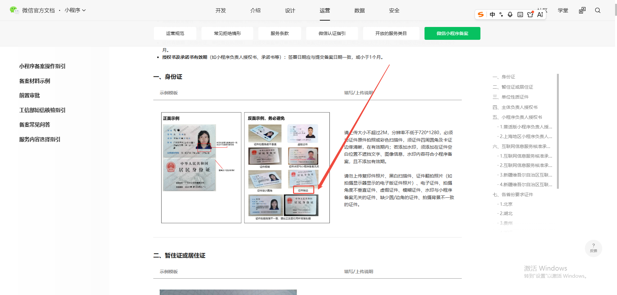Open the search magnifier icon
The width and height of the screenshot is (617, 295).
[598, 10]
